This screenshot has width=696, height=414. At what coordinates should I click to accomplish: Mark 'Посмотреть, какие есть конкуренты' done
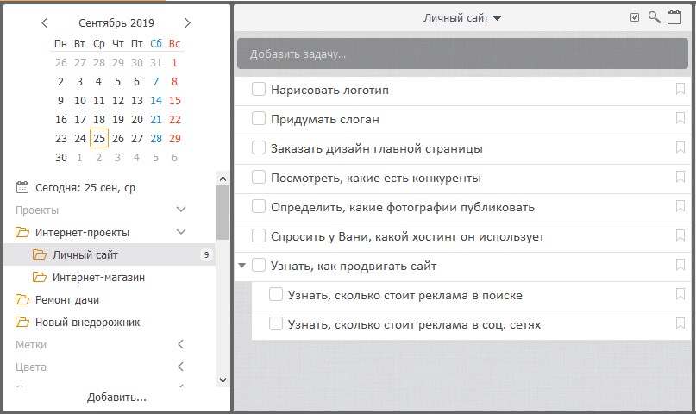pos(259,177)
